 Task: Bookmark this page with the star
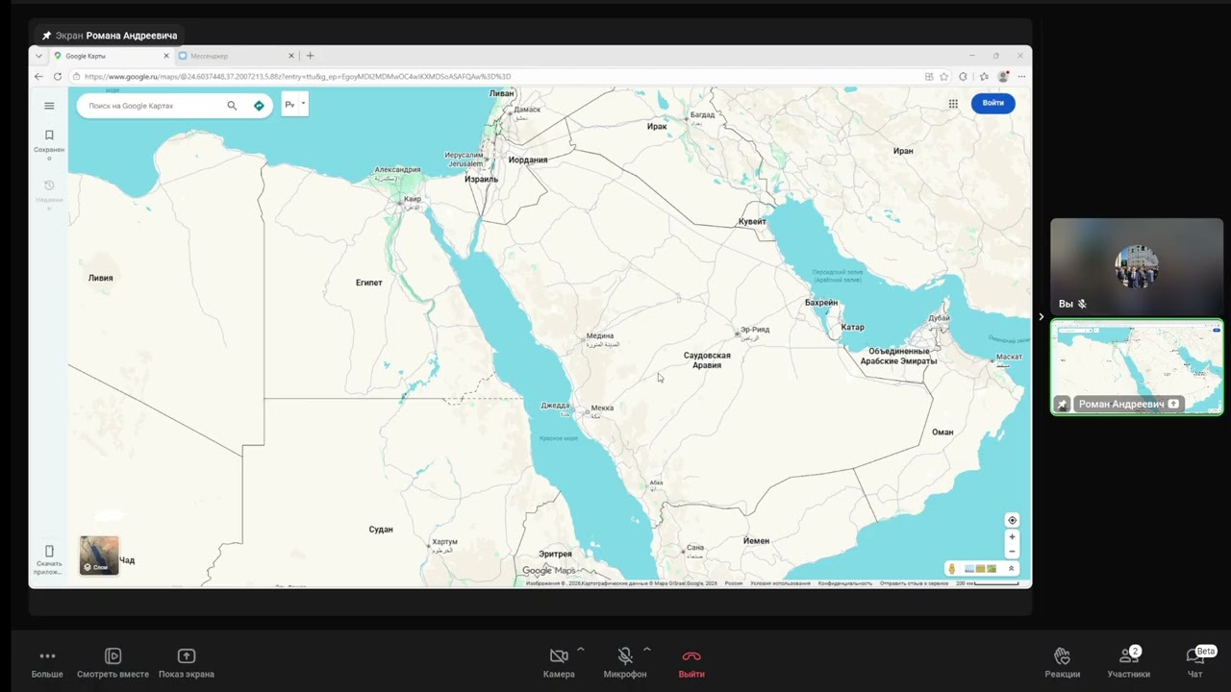[x=944, y=76]
